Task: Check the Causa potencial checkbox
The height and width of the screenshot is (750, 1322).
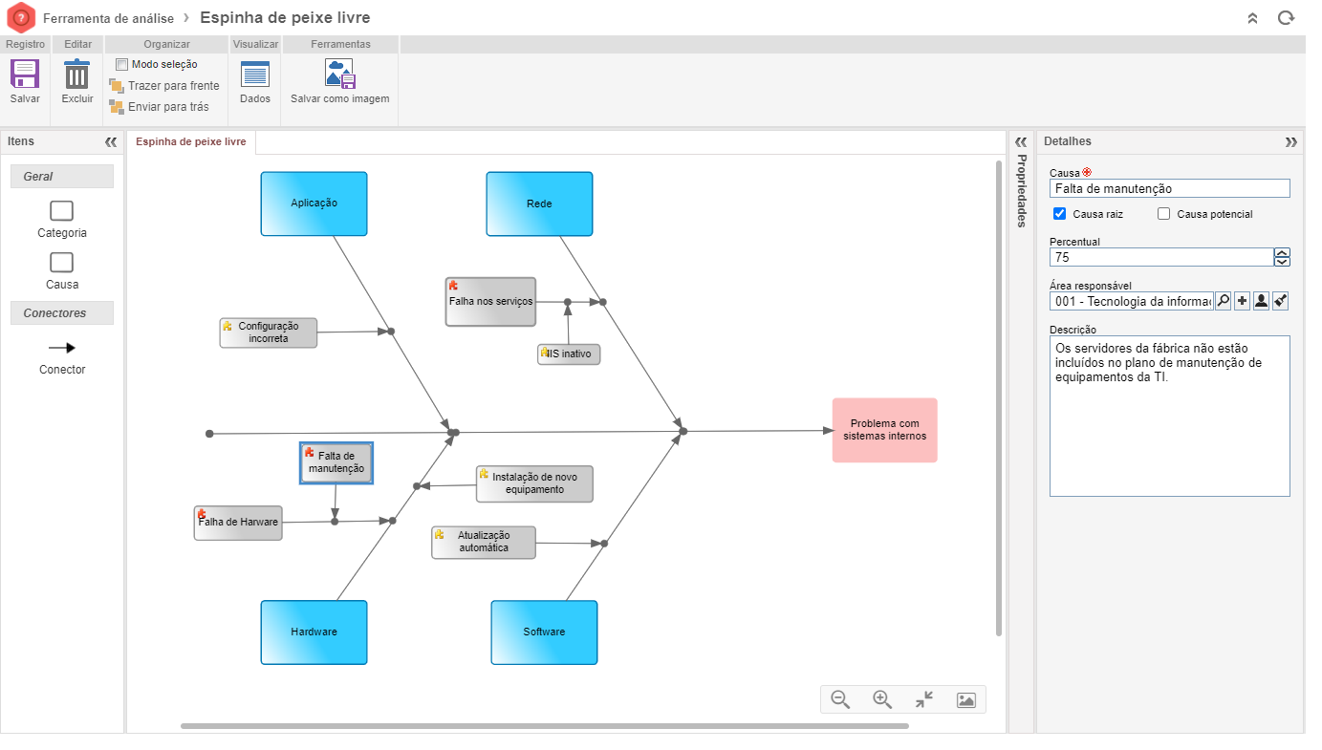Action: [1163, 214]
